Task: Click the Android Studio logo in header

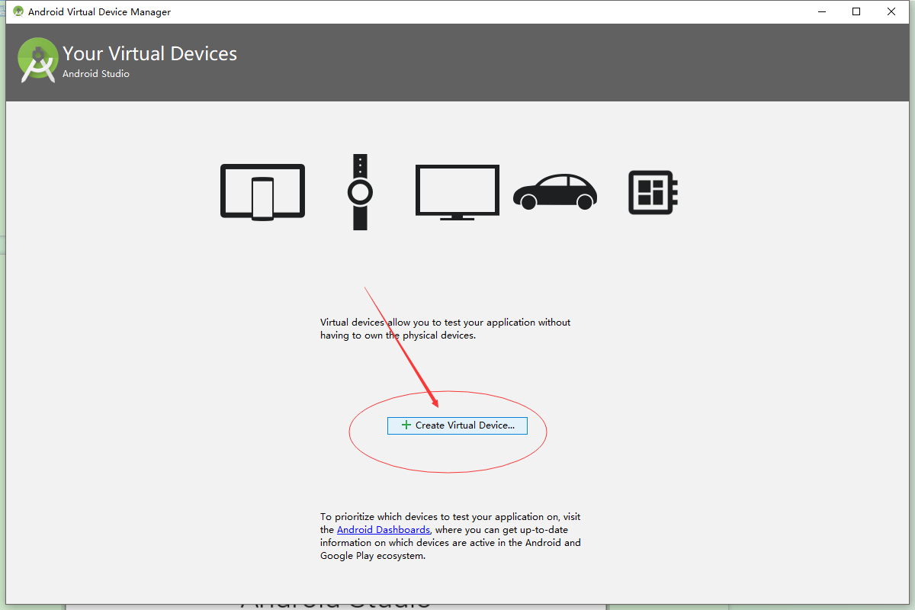Action: pyautogui.click(x=38, y=60)
